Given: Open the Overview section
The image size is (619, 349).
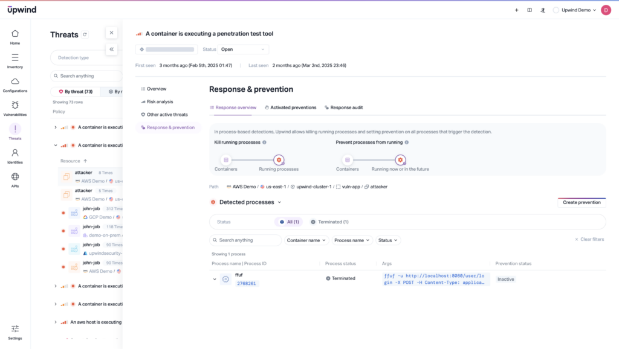Looking at the screenshot, I should 154,89.
